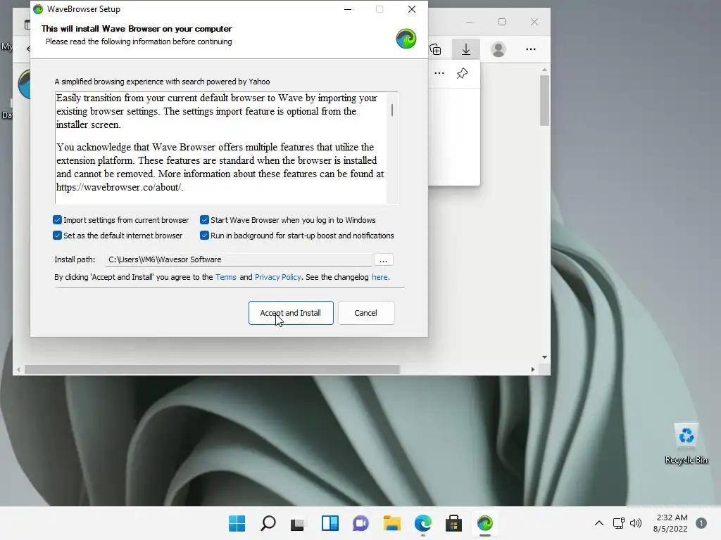Open the Windows Start menu
The image size is (721, 540).
click(x=237, y=523)
